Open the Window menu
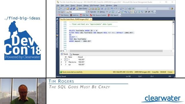The image size is (185, 104). 109,5
